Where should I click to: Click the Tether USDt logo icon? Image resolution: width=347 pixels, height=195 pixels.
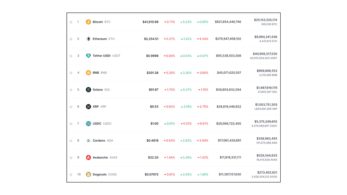click(88, 56)
